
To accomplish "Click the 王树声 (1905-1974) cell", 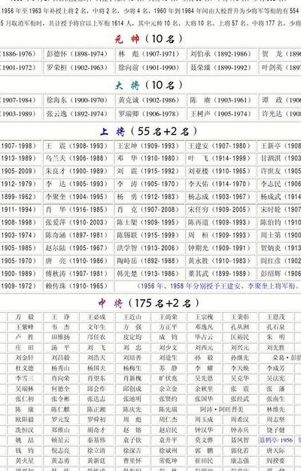I will [222, 114].
